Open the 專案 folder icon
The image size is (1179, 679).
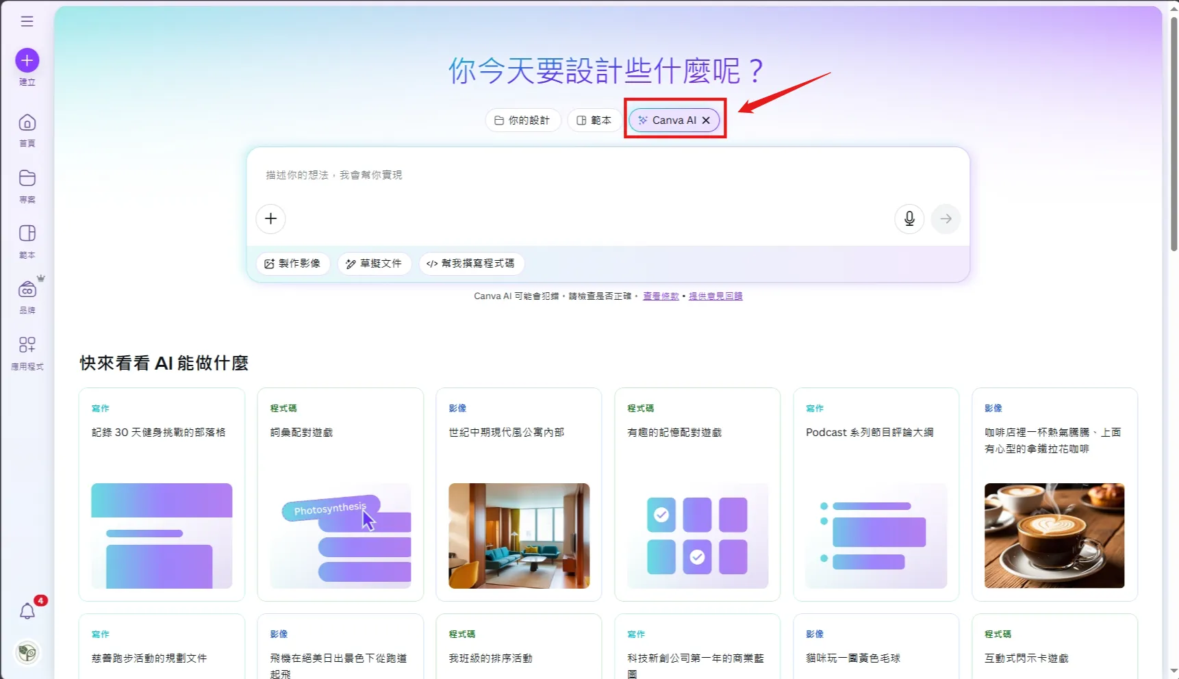[27, 178]
